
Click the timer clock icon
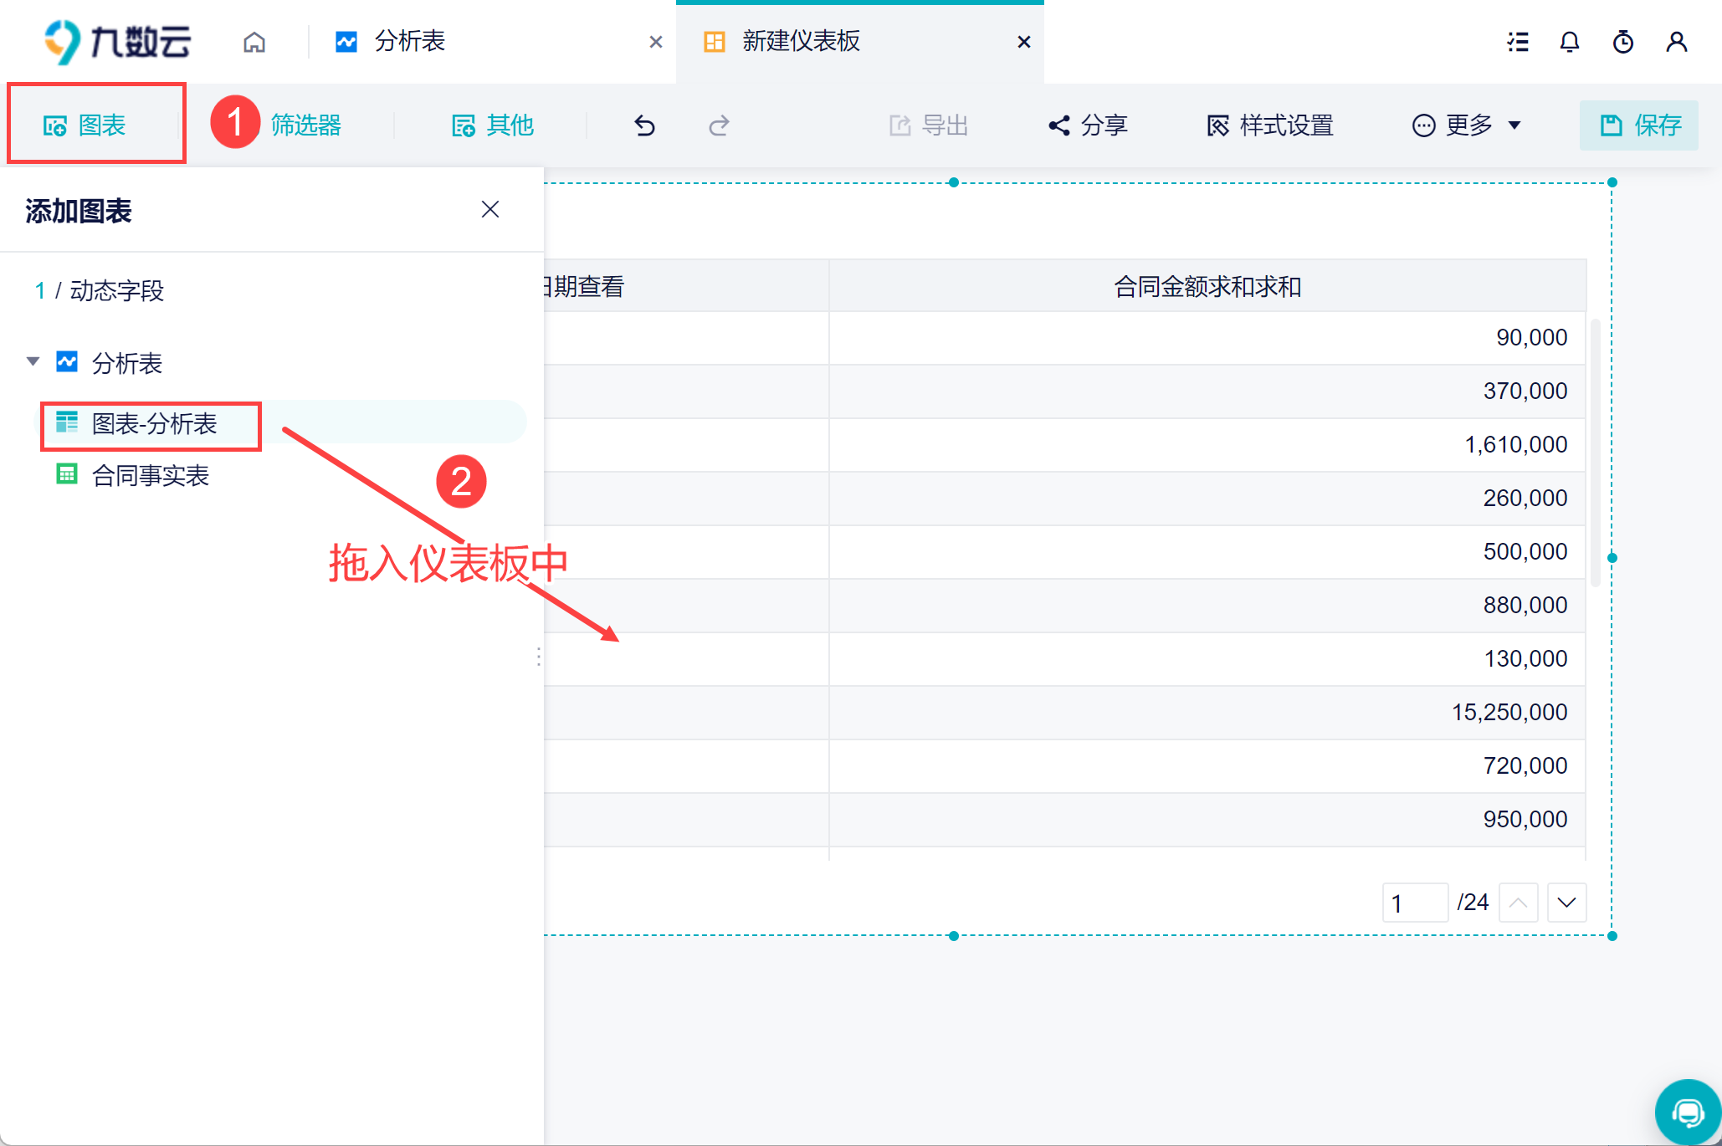[x=1623, y=42]
